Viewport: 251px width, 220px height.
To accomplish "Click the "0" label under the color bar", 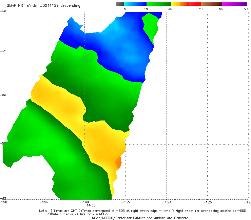I will click(116, 9).
